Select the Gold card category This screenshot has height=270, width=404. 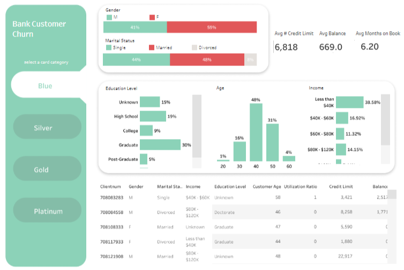47,169
